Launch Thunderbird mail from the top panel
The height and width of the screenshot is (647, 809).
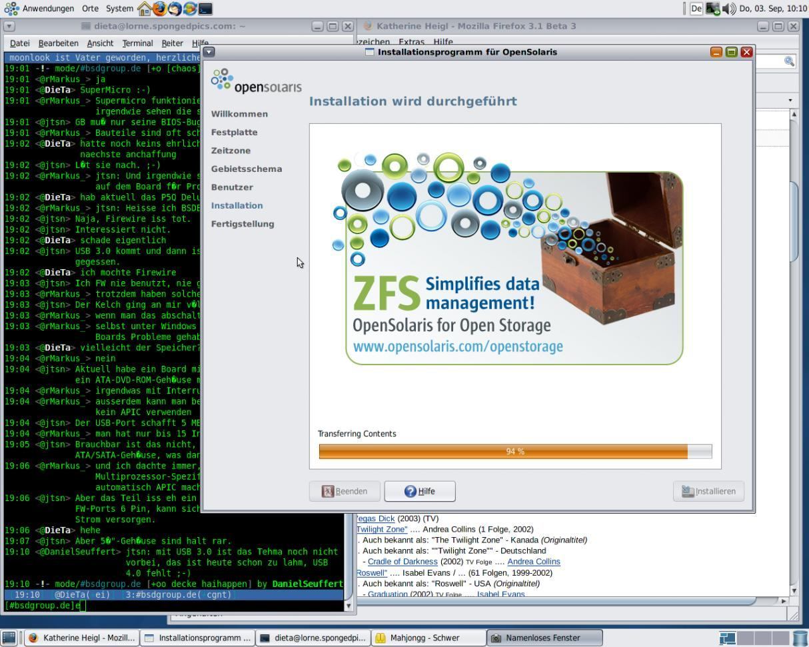(x=175, y=9)
